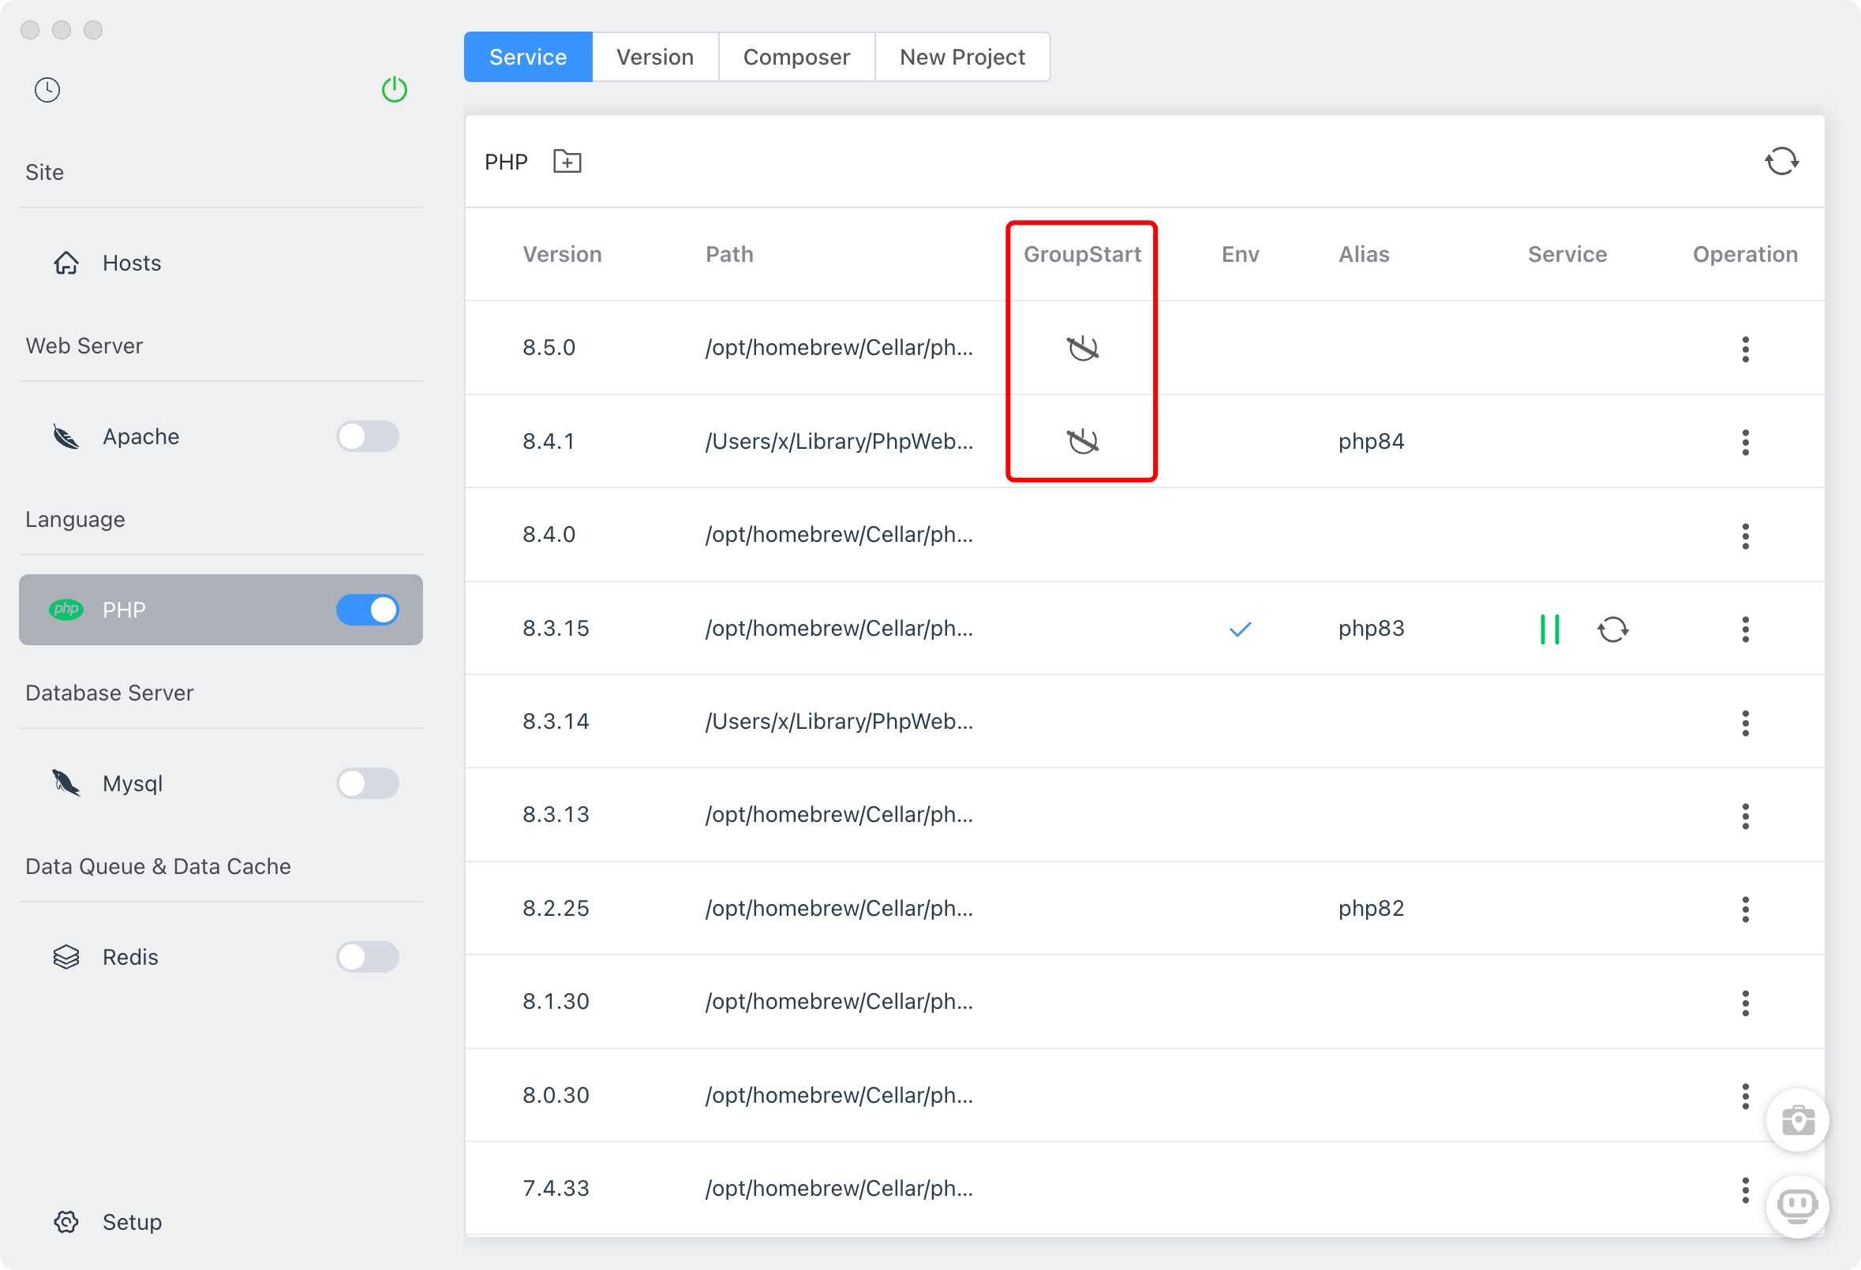Viewport: 1861px width, 1270px height.
Task: Open operation menu for PHP 8.5.0
Action: pos(1745,349)
